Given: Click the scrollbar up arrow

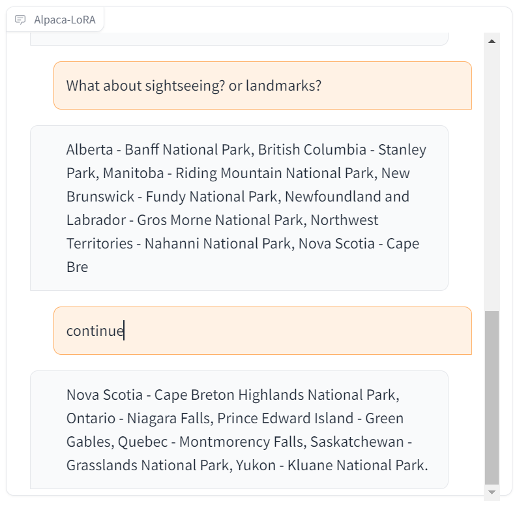Looking at the screenshot, I should click(492, 41).
